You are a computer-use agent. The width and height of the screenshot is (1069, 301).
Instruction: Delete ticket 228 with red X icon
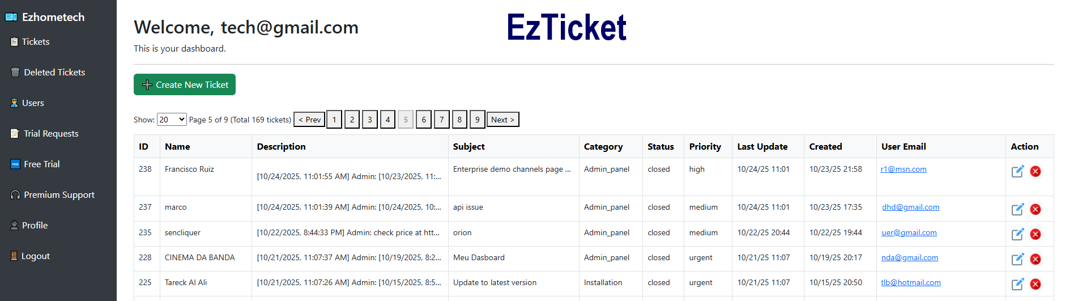pos(1035,259)
